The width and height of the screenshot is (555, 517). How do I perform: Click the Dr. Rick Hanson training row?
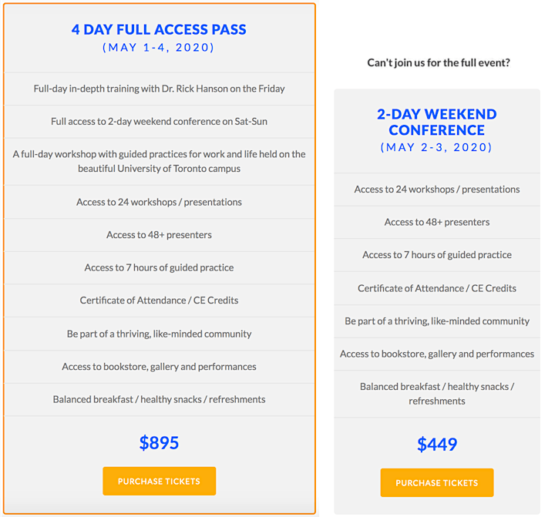point(160,89)
